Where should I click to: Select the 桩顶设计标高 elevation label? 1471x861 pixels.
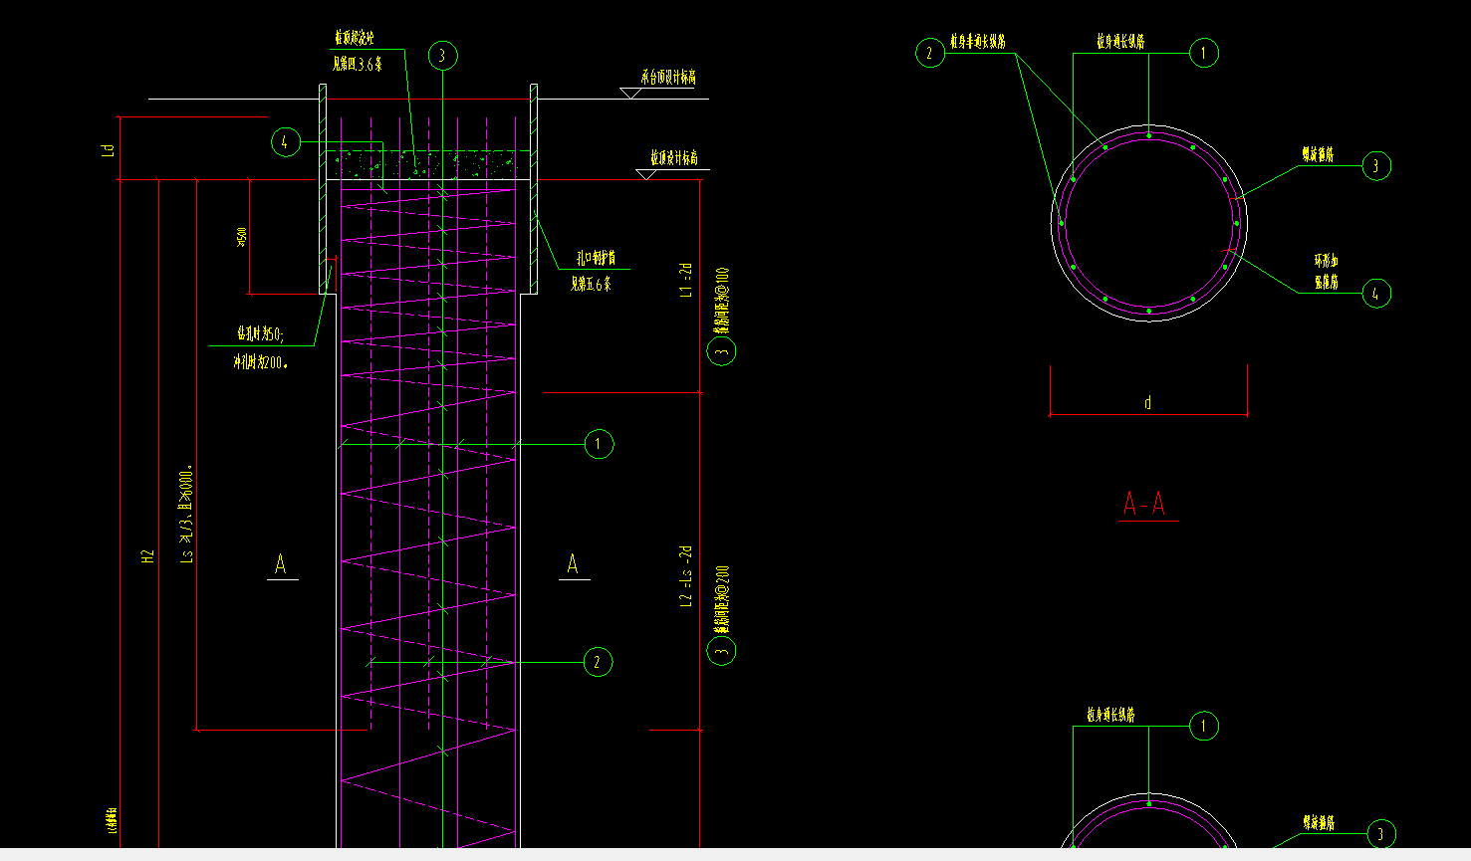(x=674, y=157)
